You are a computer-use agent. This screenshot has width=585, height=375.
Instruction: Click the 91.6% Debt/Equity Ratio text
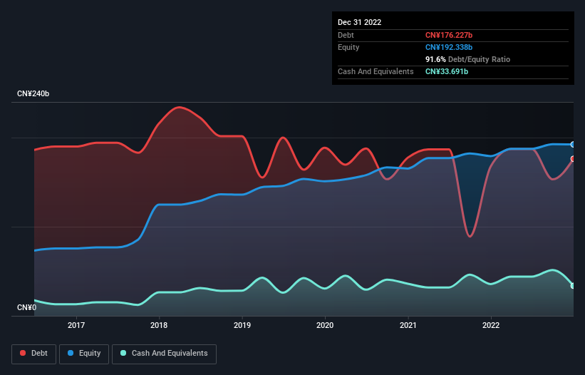point(468,59)
